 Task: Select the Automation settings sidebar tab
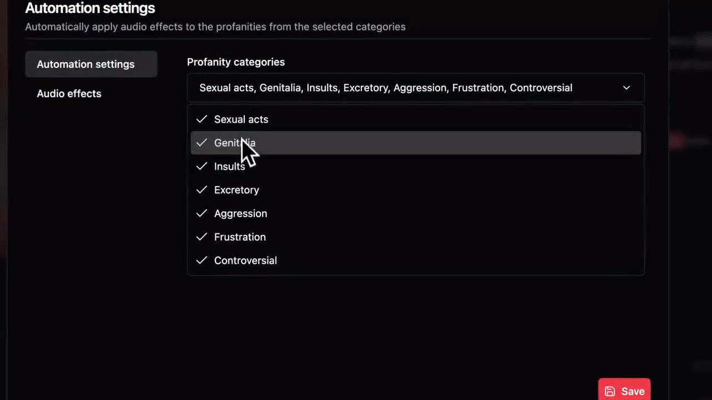(x=91, y=64)
